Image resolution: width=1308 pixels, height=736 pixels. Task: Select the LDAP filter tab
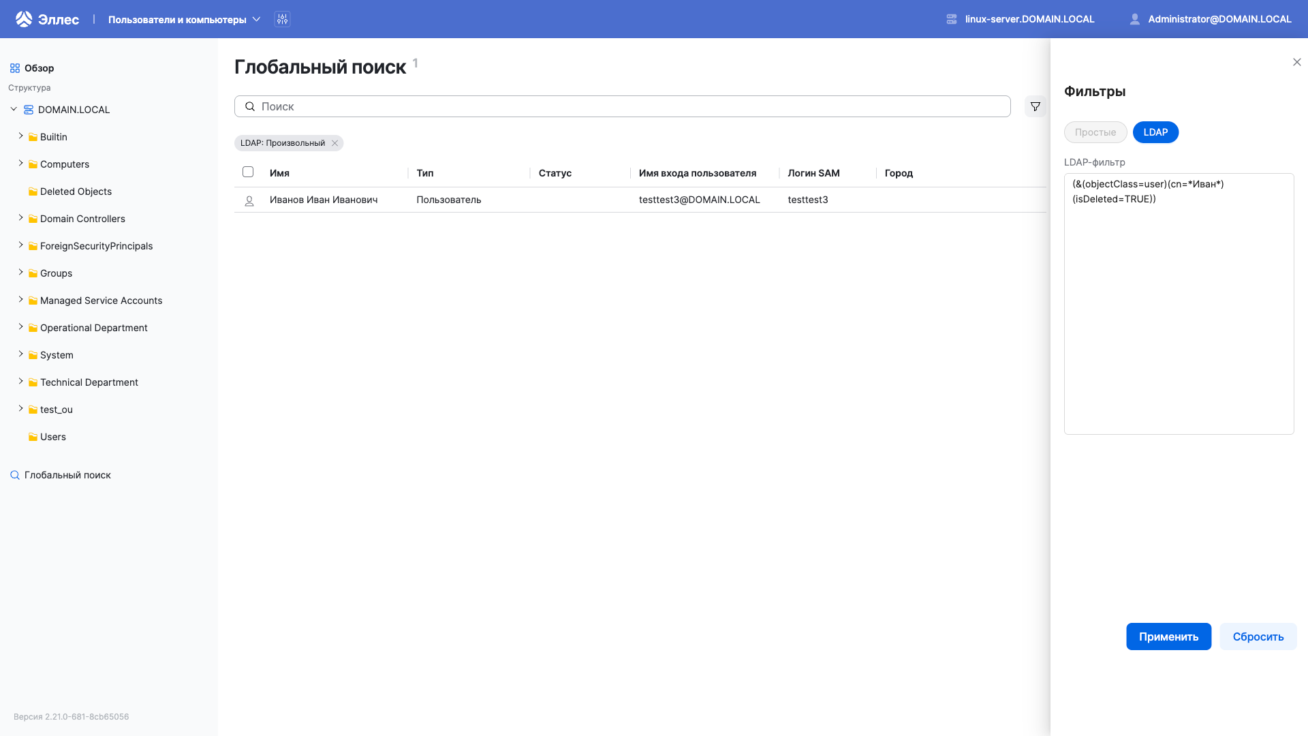(1155, 132)
